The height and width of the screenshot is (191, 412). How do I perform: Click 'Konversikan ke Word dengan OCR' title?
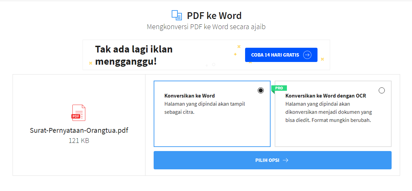326,96
